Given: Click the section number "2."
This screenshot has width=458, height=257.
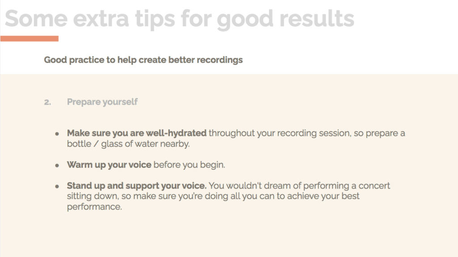Looking at the screenshot, I should (47, 102).
